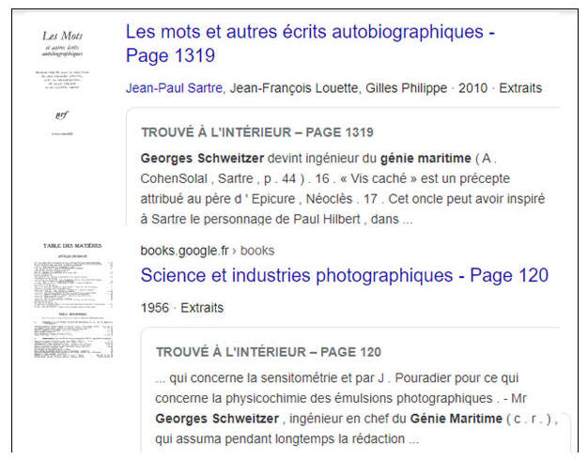This screenshot has width=588, height=460.
Task: Click the "Trouvé à l'intérieur – Page 120" heading
Action: click(x=268, y=352)
